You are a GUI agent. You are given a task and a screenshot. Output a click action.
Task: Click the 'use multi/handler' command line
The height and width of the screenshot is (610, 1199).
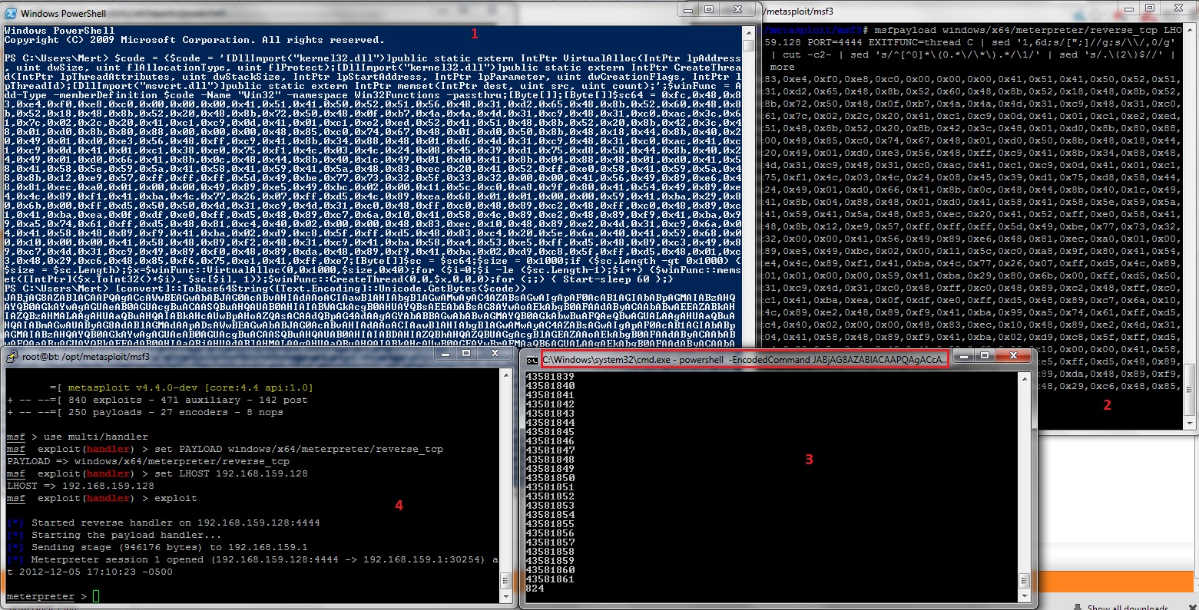[x=77, y=437]
